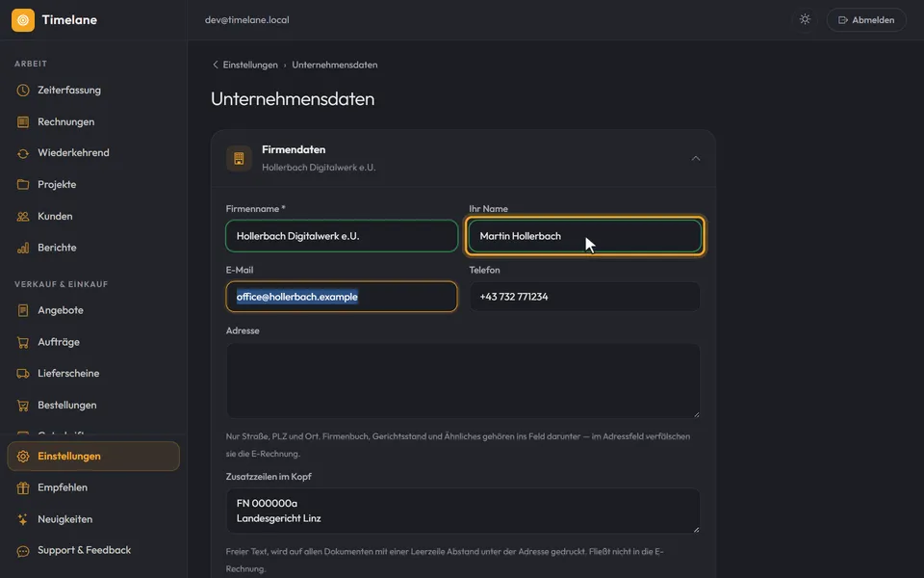Click the Aufträge cart icon

[x=23, y=342]
